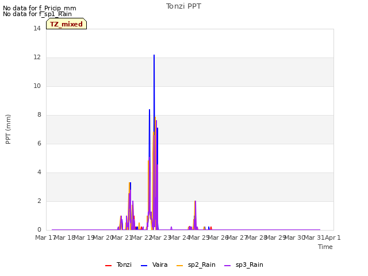
Task: Click the 8 y-axis tick label
Action: click(x=39, y=115)
